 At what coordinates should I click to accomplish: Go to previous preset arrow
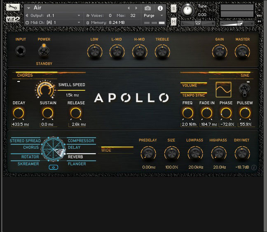[129, 8]
